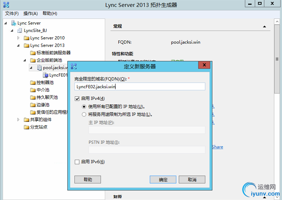Open the 操作(A) menu
The width and height of the screenshot is (282, 200).
(x=30, y=13)
